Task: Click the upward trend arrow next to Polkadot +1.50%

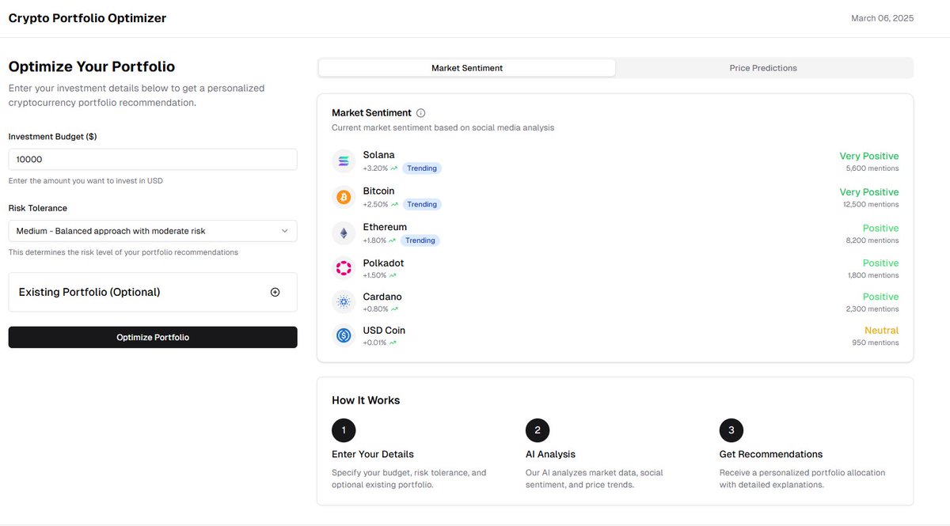Action: [x=393, y=275]
